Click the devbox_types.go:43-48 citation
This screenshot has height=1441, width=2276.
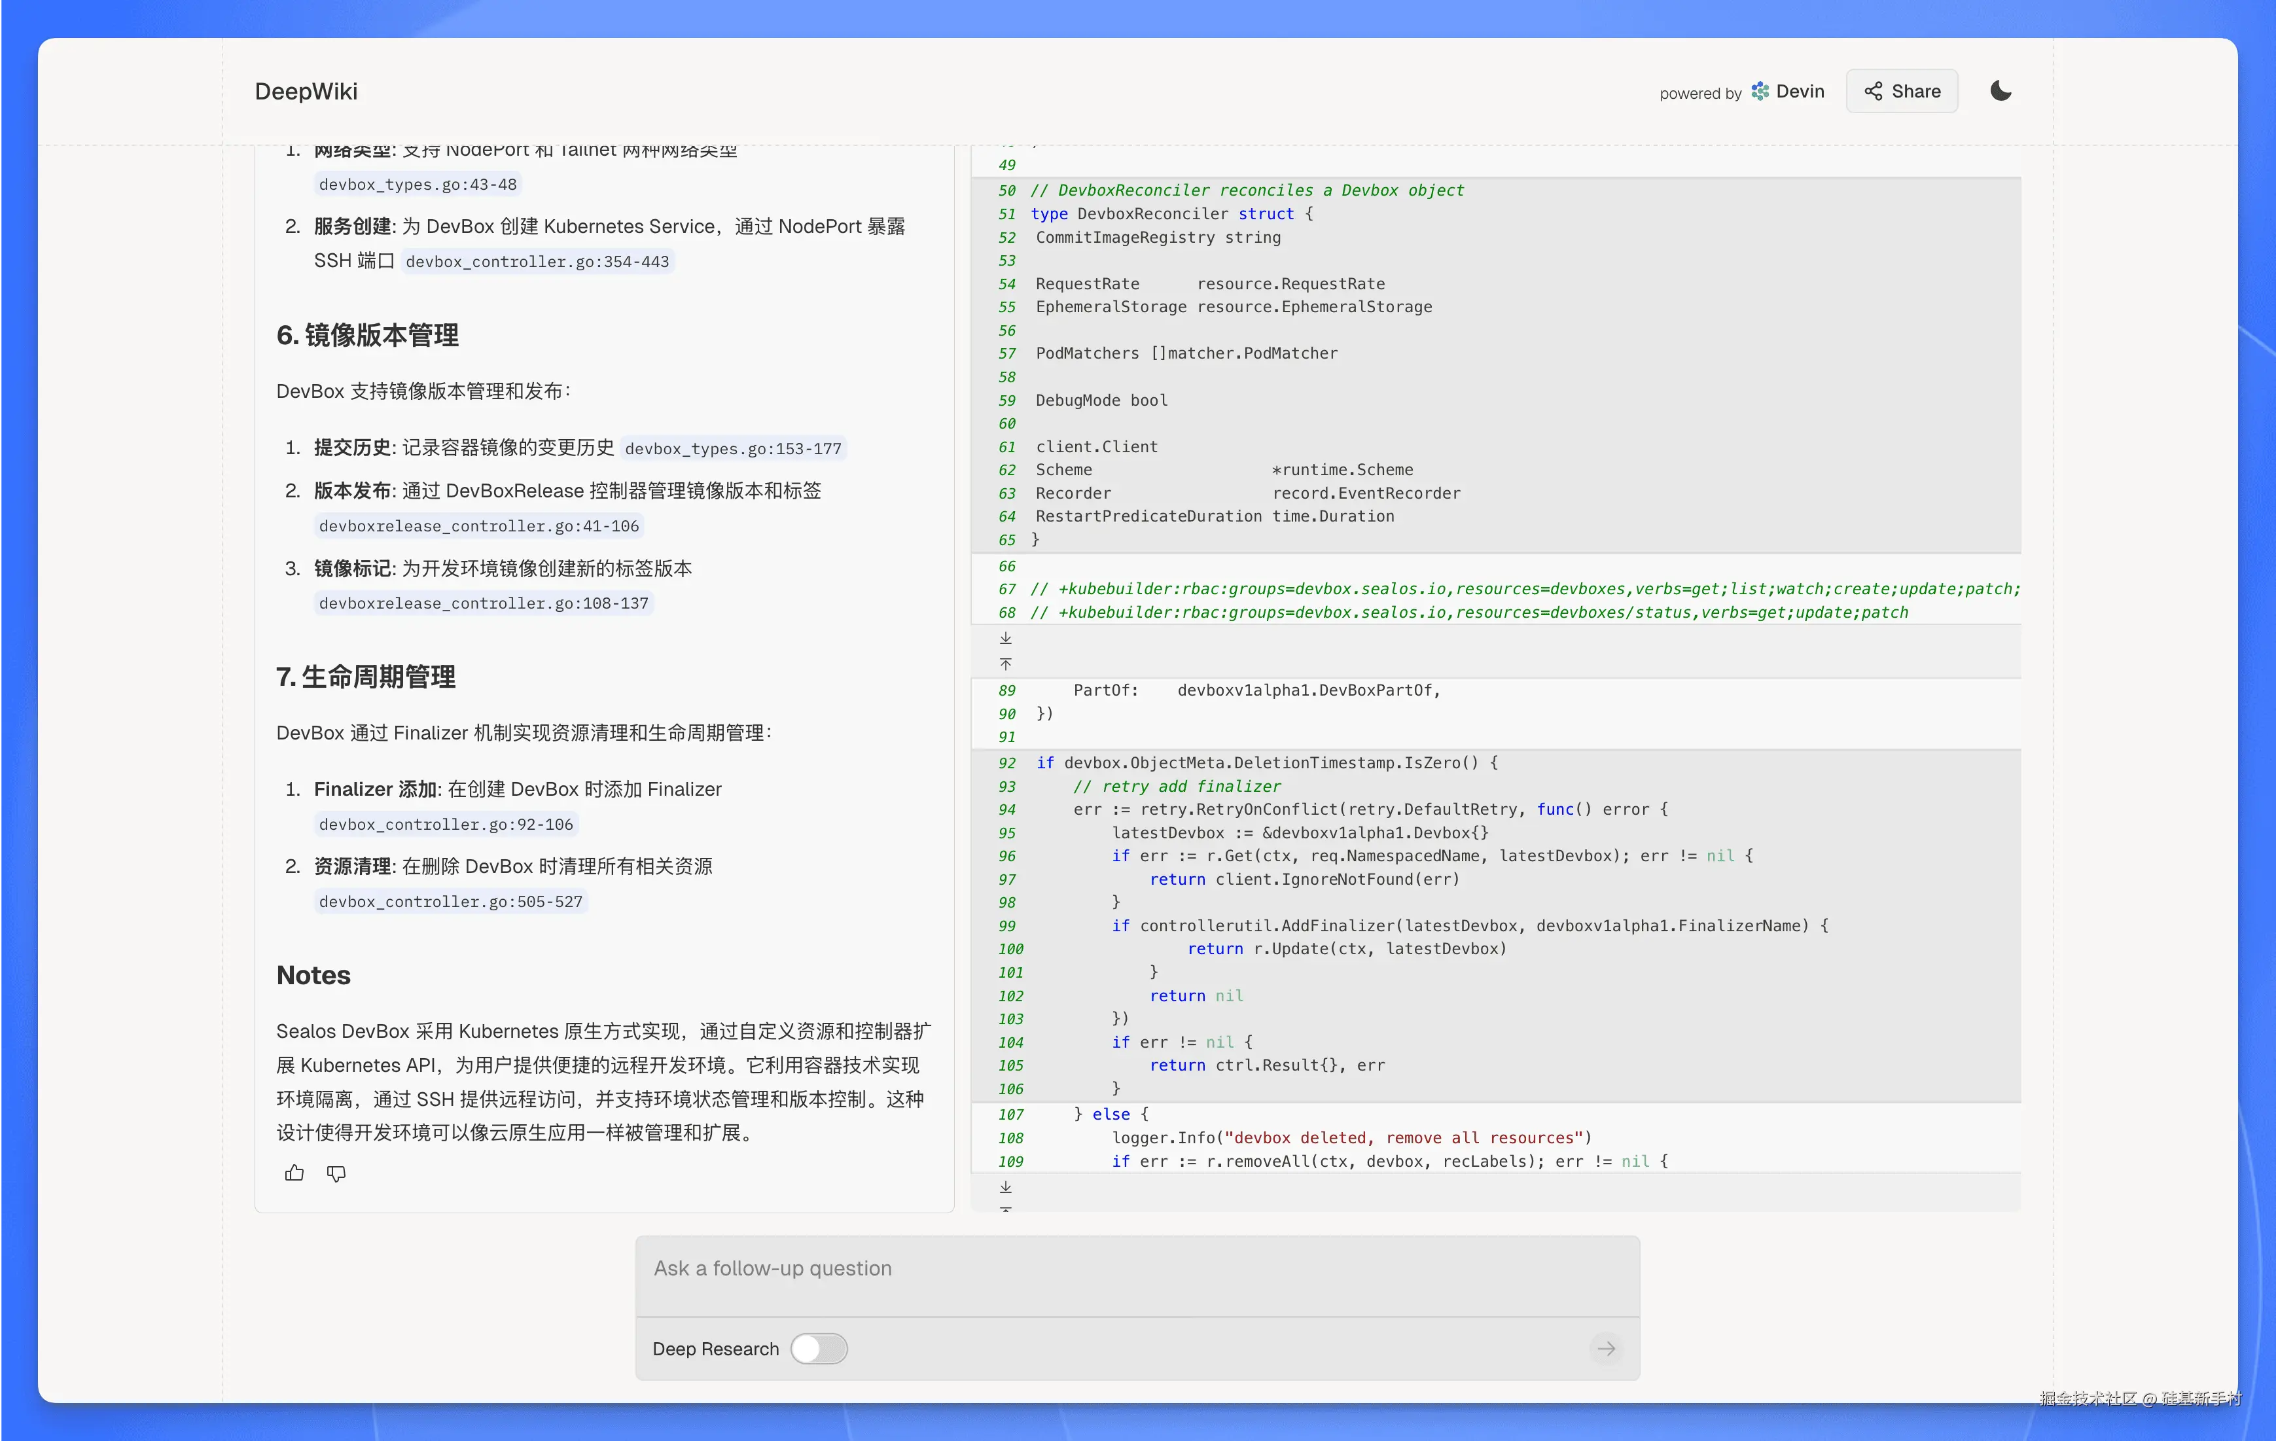[x=417, y=185]
